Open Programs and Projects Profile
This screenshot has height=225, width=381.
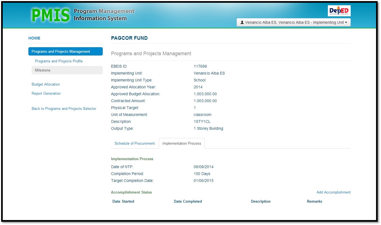59,61
